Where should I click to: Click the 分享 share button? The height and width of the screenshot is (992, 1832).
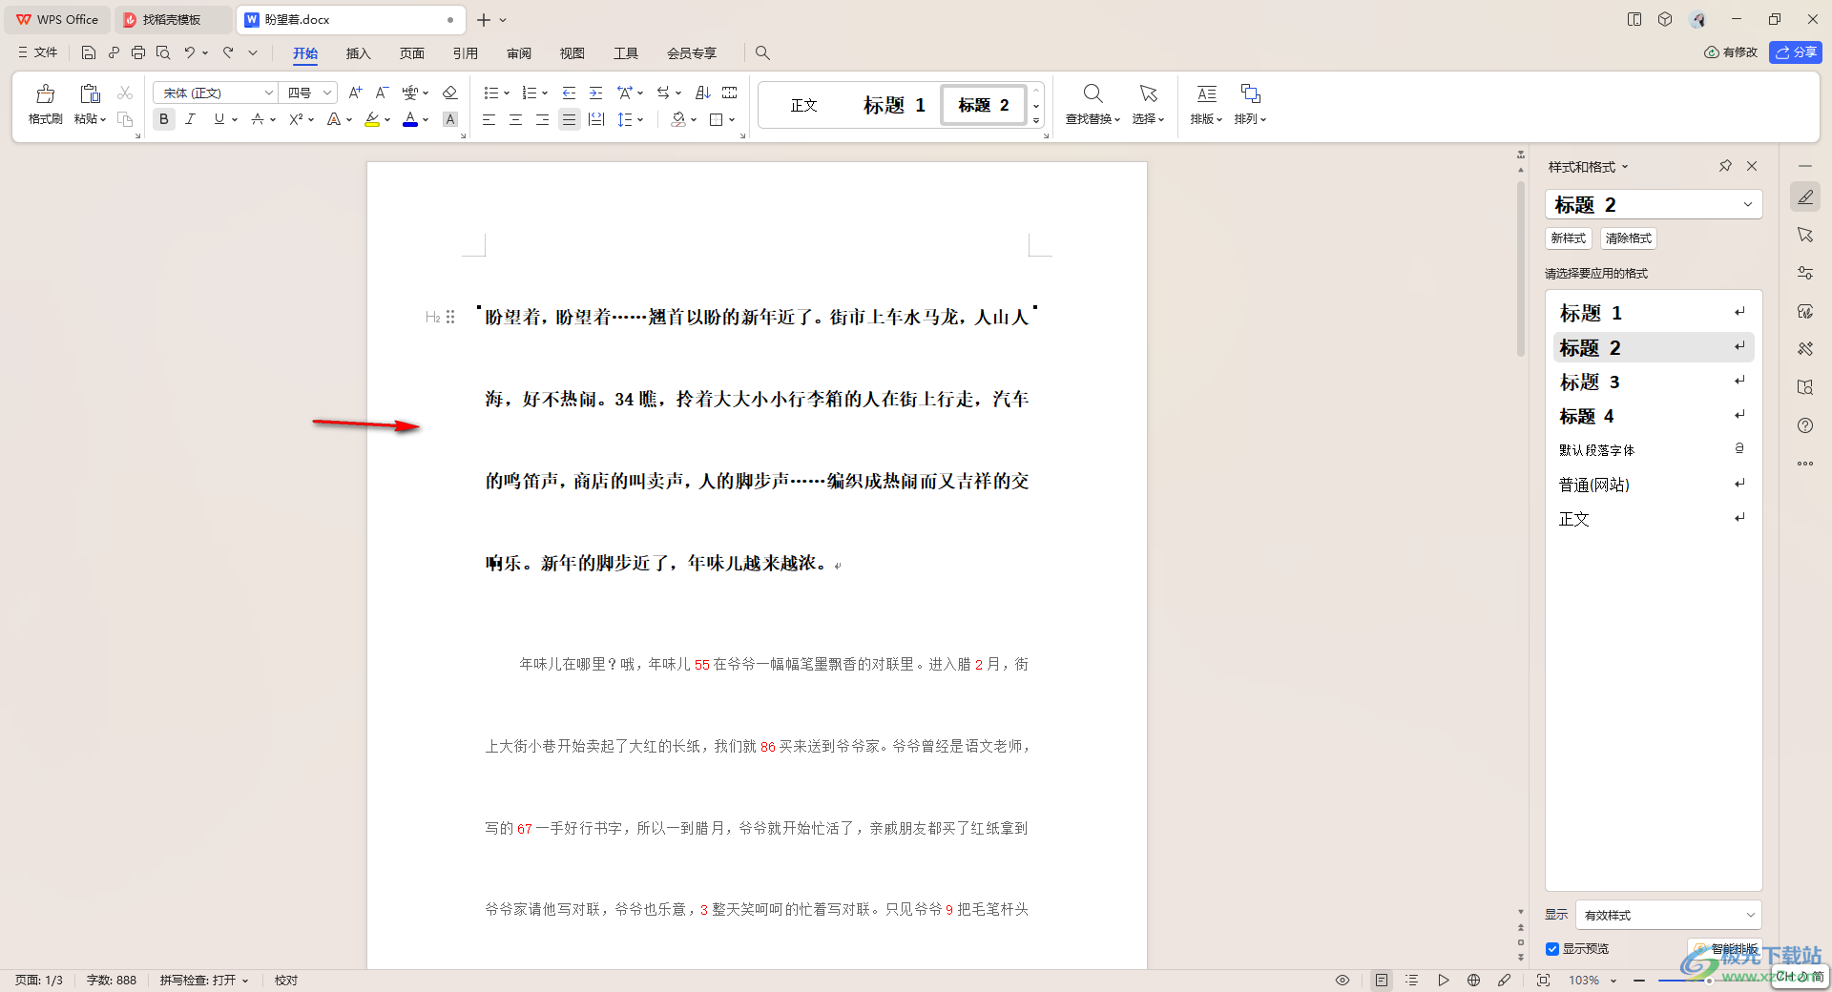click(1795, 52)
